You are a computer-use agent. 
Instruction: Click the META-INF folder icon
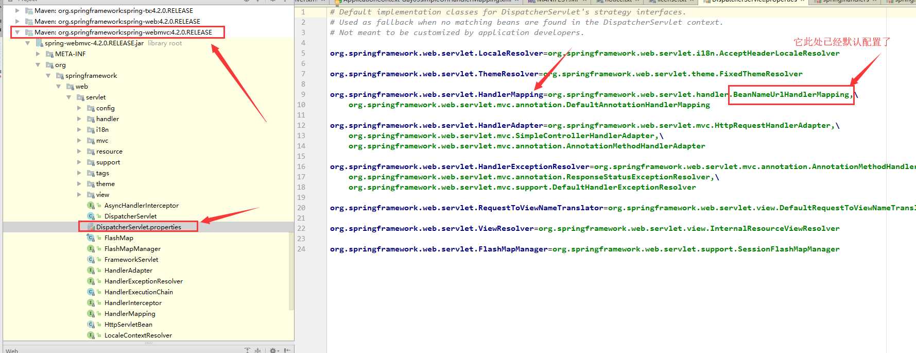point(50,54)
